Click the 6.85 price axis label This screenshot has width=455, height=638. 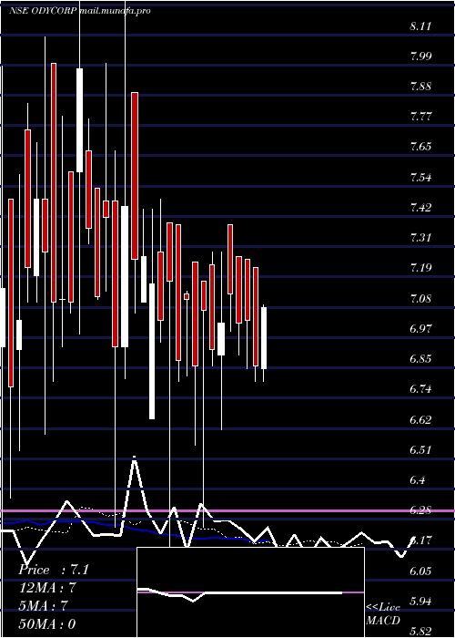click(420, 359)
